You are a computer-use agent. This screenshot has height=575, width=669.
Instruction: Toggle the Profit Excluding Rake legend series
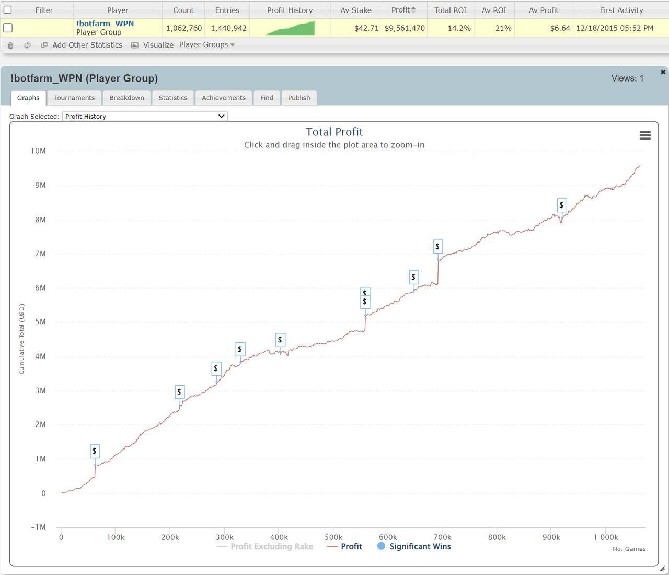tap(265, 546)
